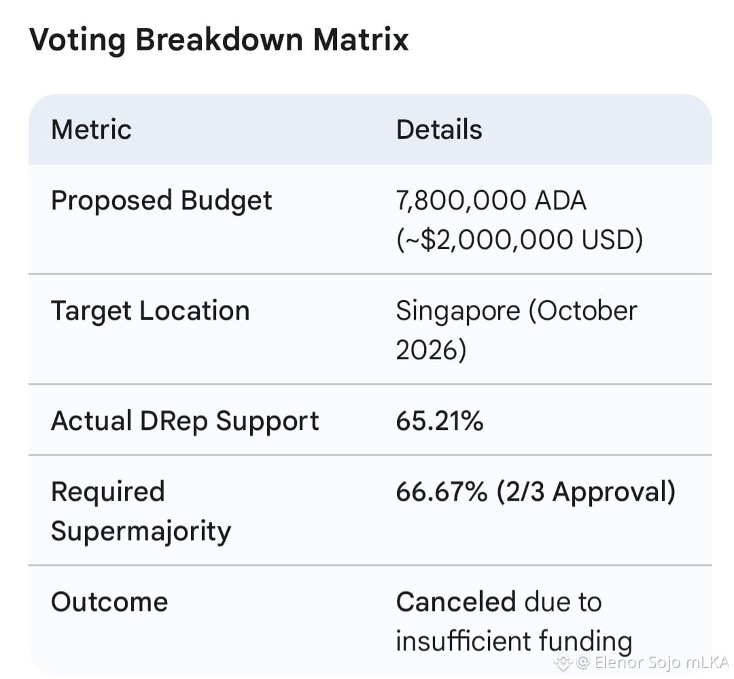Select the Target Location row label
The height and width of the screenshot is (679, 734).
[150, 311]
